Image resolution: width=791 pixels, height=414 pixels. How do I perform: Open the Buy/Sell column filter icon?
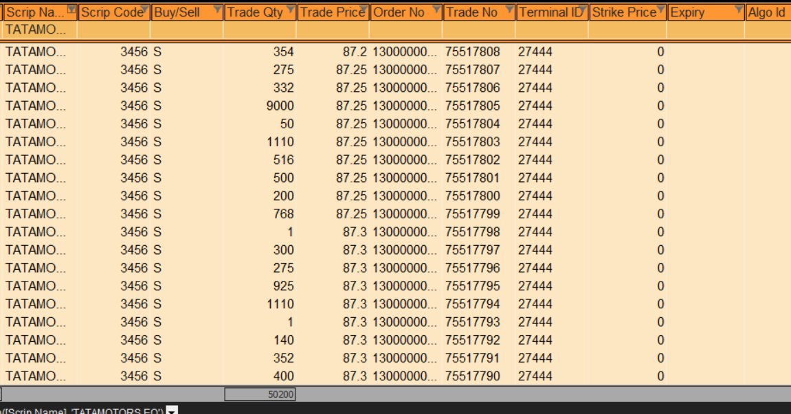(217, 8)
